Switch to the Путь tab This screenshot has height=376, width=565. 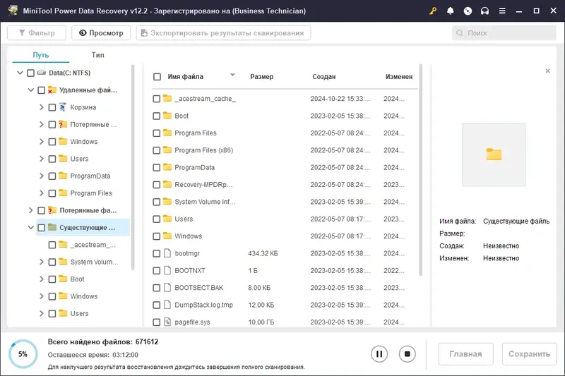click(41, 55)
